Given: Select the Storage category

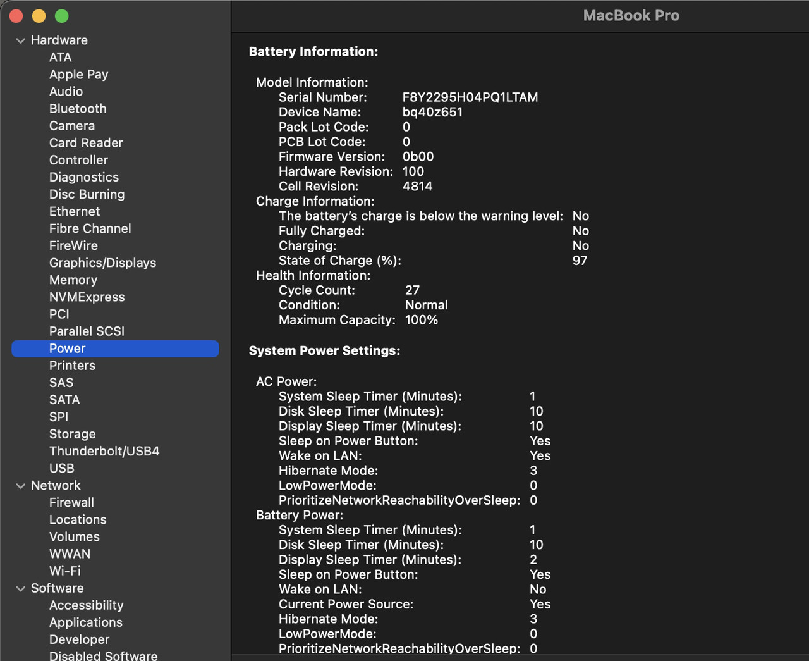Looking at the screenshot, I should pyautogui.click(x=72, y=434).
